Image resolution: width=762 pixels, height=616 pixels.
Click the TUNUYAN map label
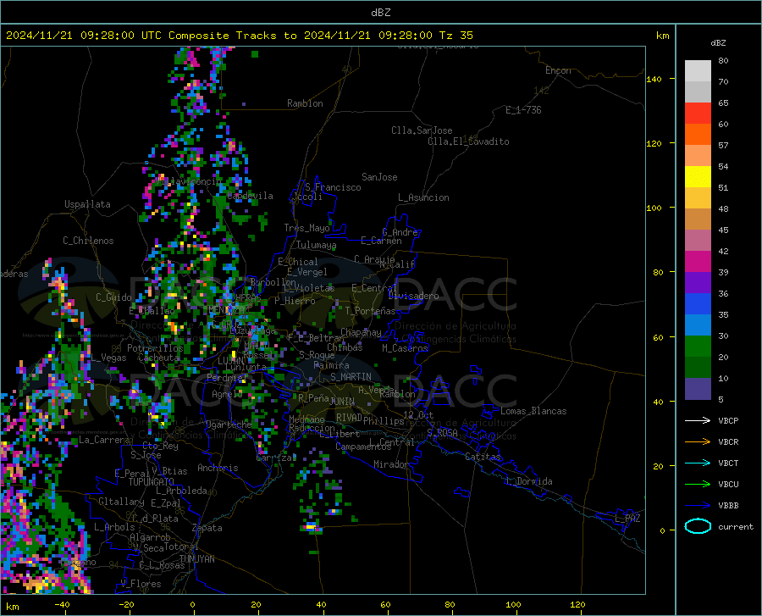coord(196,559)
